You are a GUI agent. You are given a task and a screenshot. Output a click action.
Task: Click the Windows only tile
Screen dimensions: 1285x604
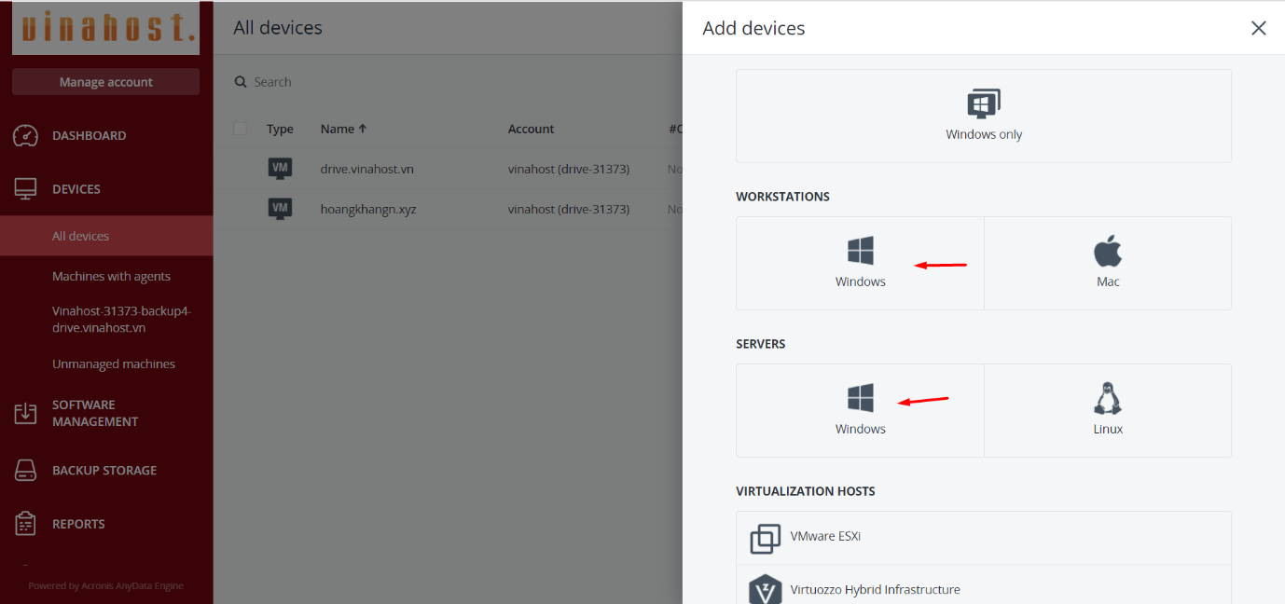[983, 116]
